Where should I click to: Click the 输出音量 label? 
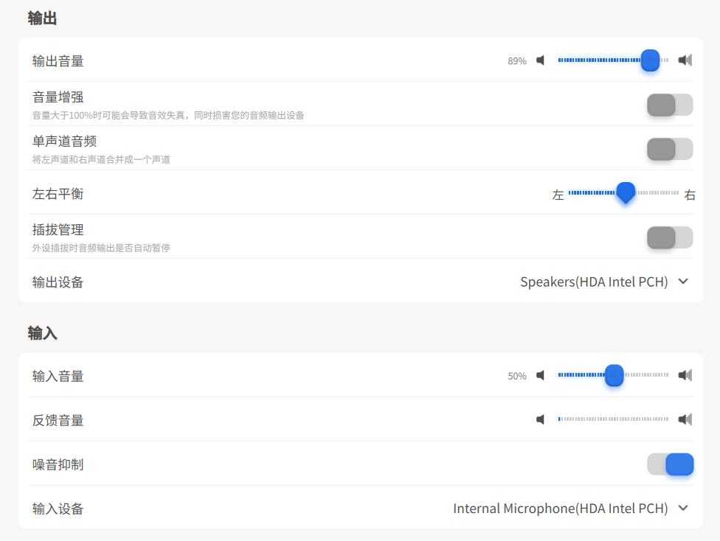pos(58,61)
